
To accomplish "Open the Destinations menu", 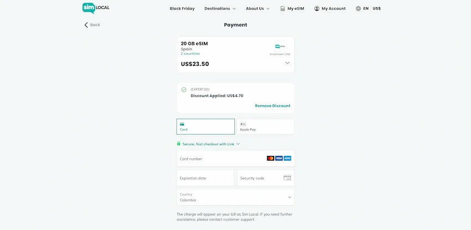I will (220, 9).
